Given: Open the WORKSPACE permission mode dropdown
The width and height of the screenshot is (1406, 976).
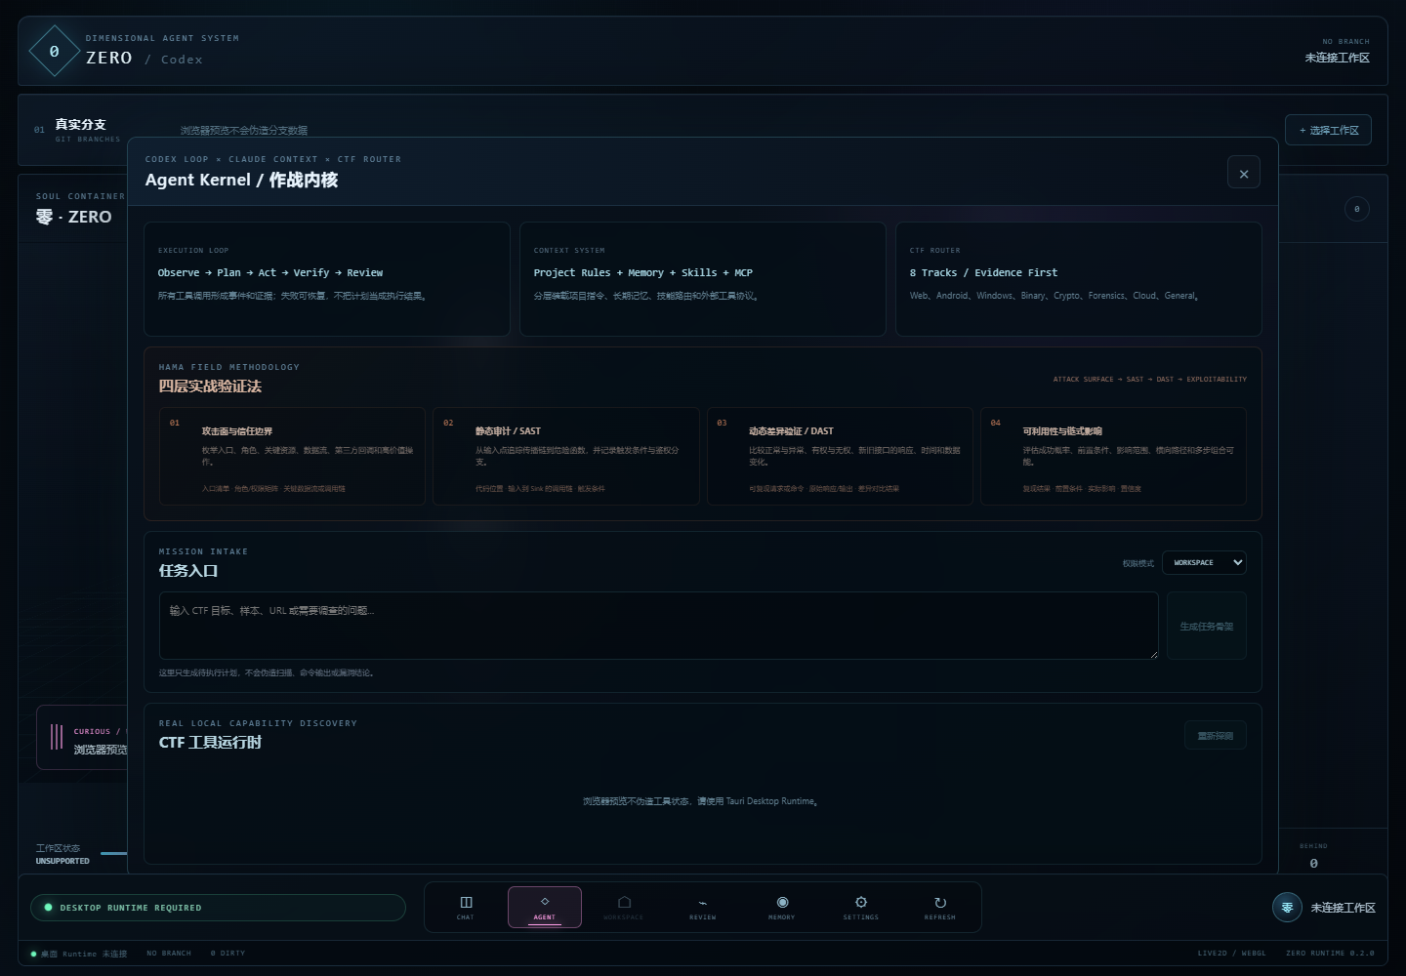Looking at the screenshot, I should coord(1204,562).
